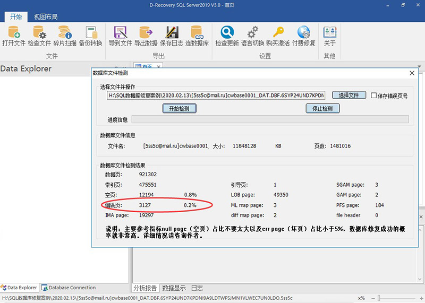The image size is (425, 303).
Task: Connect database with 连数据库 icon
Action: coord(197,36)
